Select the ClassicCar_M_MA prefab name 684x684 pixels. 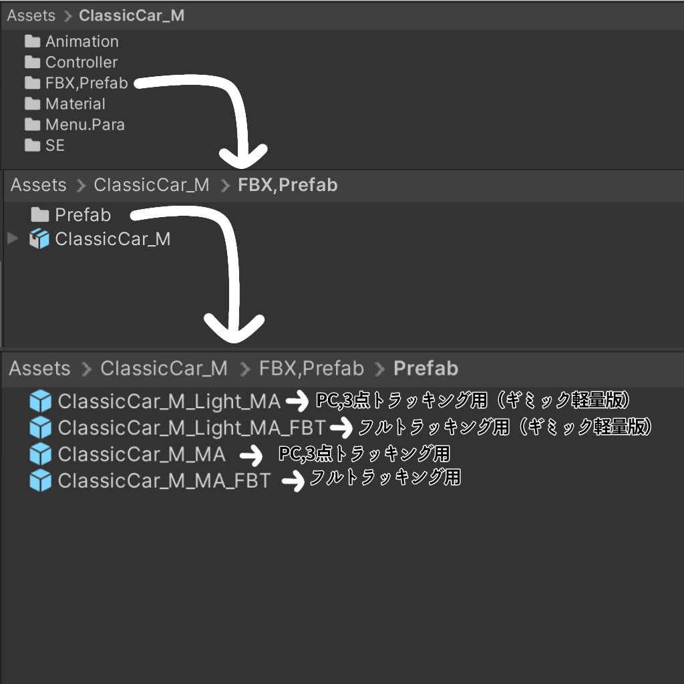[142, 454]
